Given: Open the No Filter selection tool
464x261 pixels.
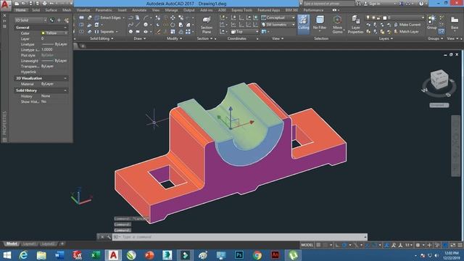Looking at the screenshot, I should 320,23.
